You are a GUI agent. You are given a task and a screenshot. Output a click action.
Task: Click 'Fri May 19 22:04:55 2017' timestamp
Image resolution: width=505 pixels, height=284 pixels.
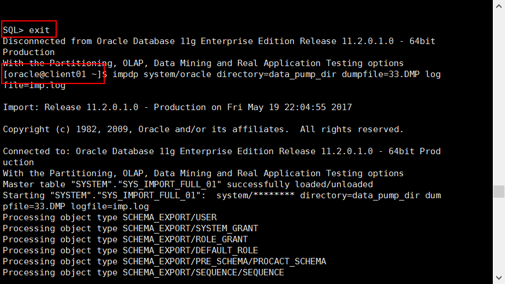(290, 107)
